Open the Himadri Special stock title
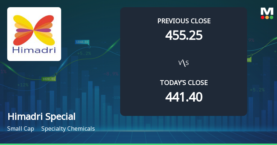The image size is (277, 145). click(x=41, y=117)
